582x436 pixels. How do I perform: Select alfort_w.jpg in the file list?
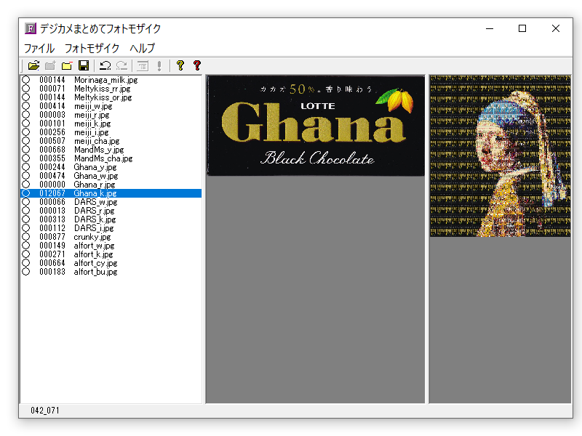(x=94, y=246)
